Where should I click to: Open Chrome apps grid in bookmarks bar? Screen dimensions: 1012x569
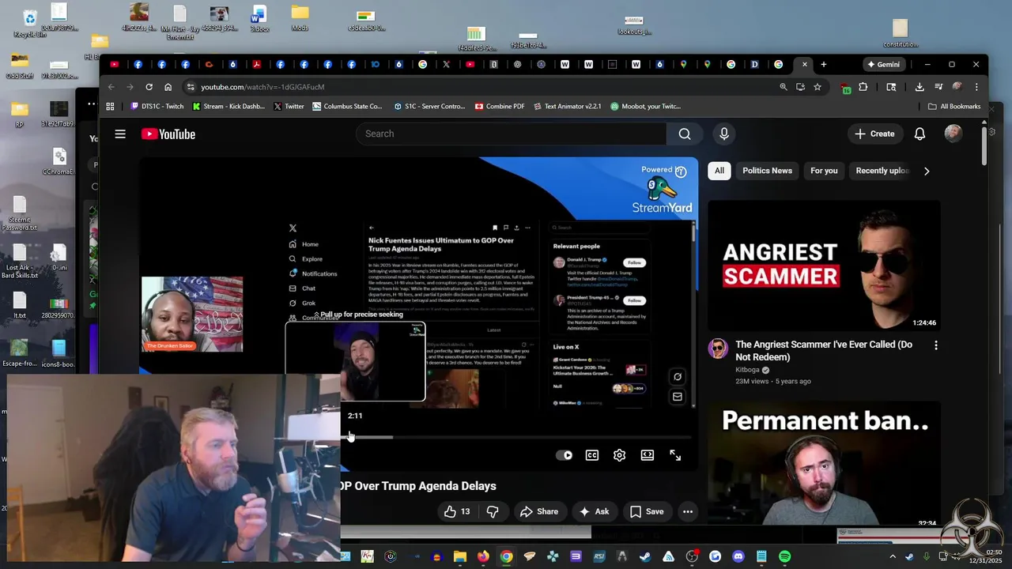(110, 106)
